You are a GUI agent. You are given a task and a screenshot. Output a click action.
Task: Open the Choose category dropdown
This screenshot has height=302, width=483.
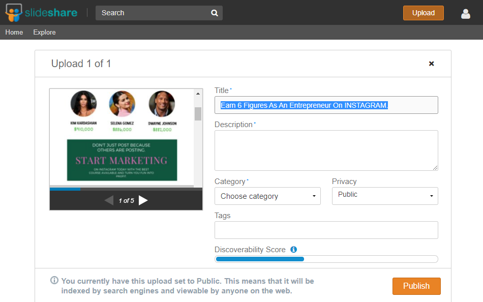[x=267, y=196]
